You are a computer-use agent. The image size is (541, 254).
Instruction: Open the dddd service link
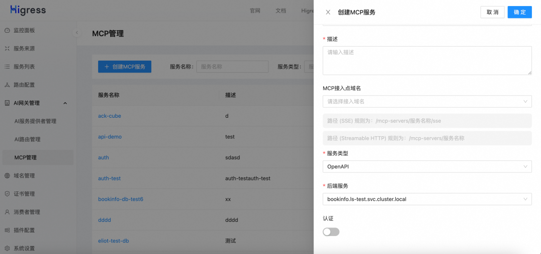click(x=105, y=220)
